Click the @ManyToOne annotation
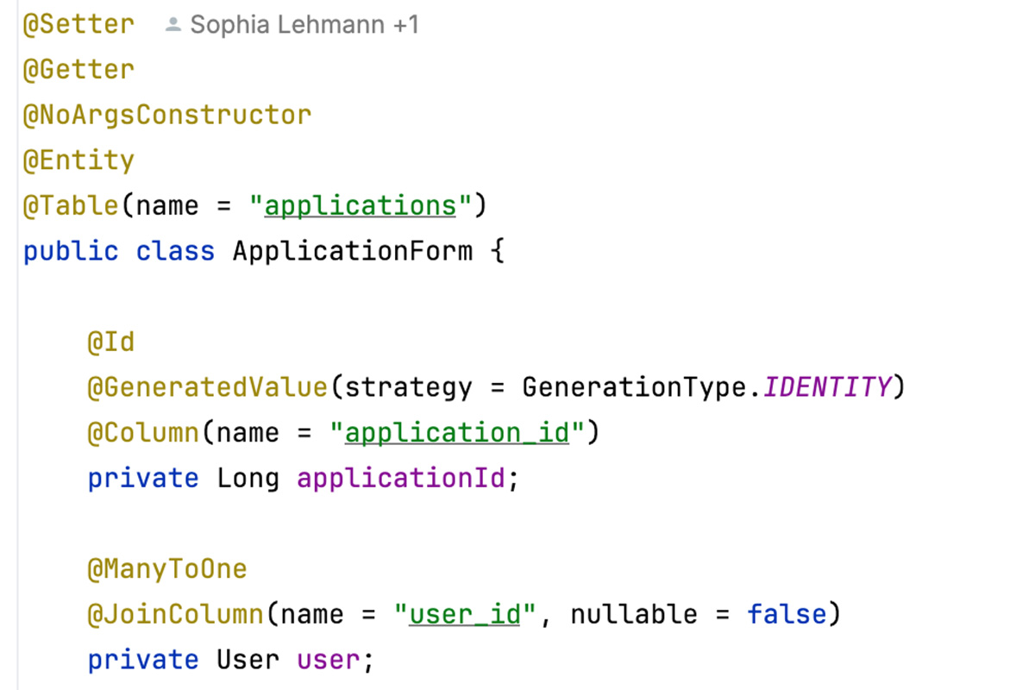This screenshot has width=1035, height=690. pos(166,569)
